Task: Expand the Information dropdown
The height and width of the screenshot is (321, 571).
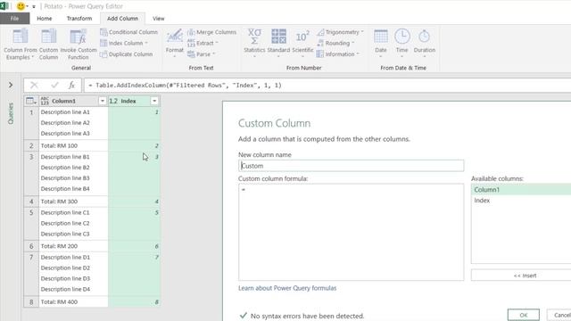Action: (338, 53)
